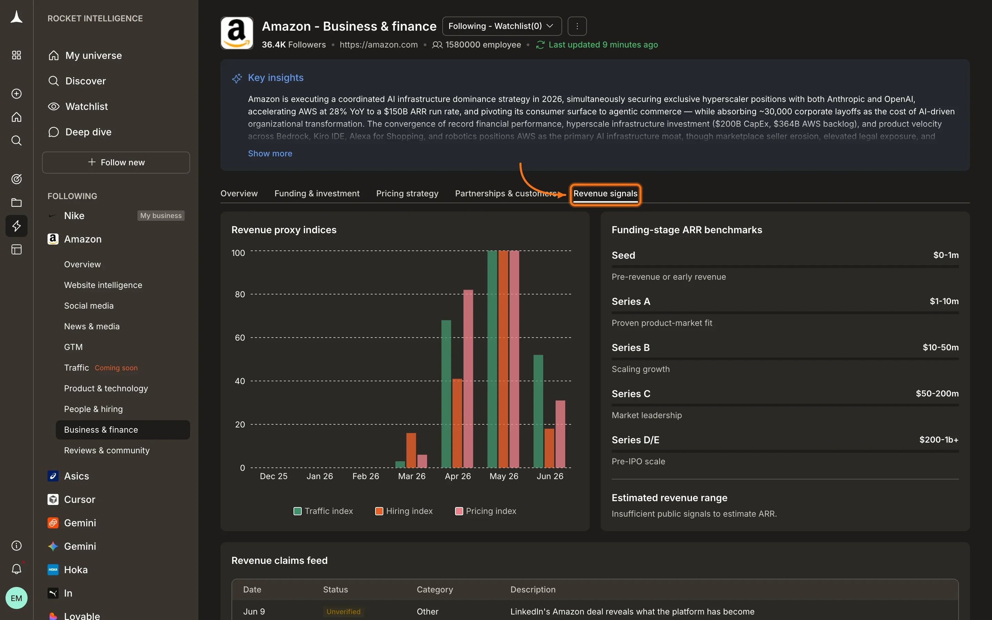The image size is (992, 620).
Task: Select the Revenue signals tab
Action: [x=605, y=194]
